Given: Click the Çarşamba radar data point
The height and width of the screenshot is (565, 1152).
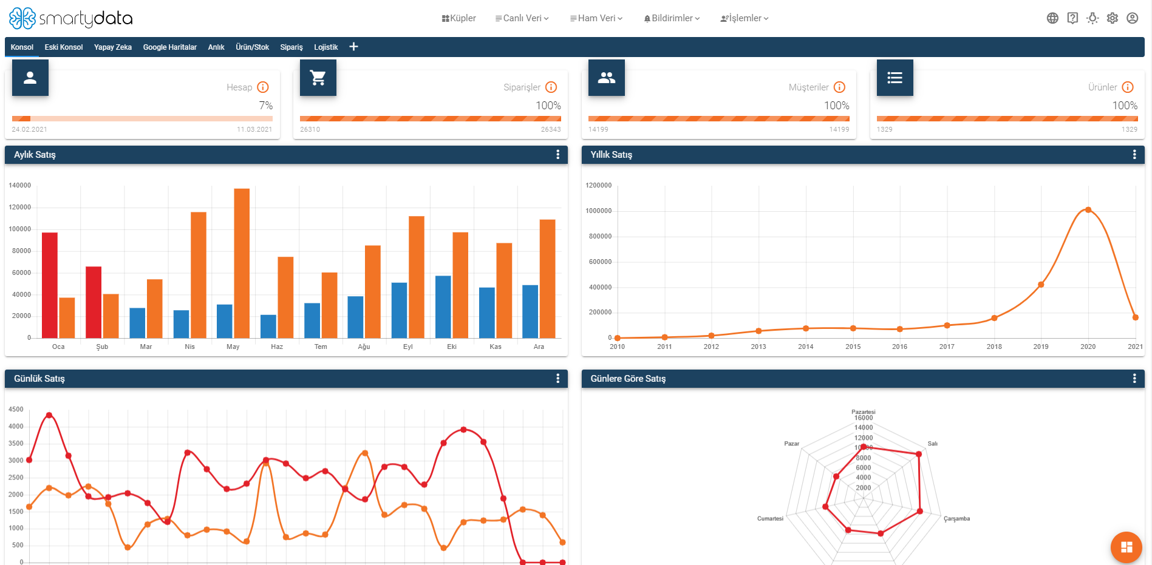Looking at the screenshot, I should click(x=920, y=512).
